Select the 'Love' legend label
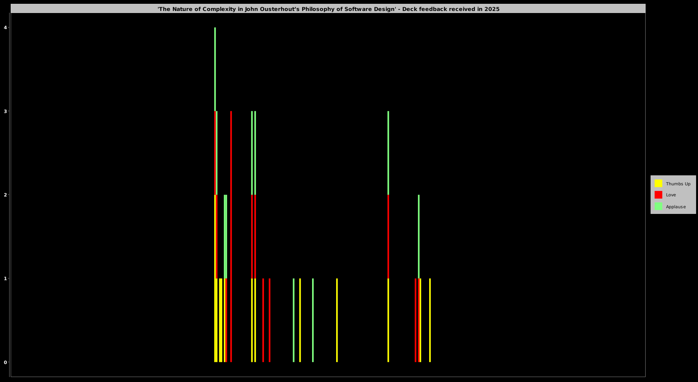This screenshot has height=382, width=698. pos(671,195)
